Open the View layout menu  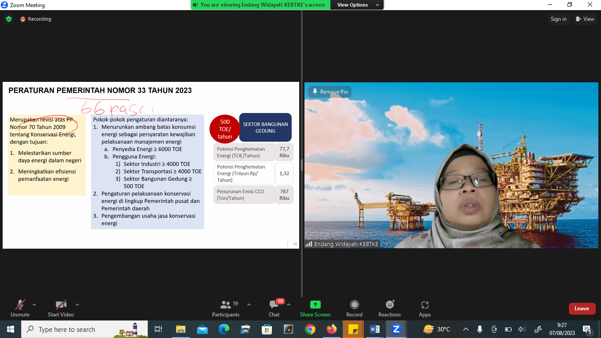[x=585, y=19]
